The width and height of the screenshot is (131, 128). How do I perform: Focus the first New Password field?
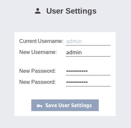coord(88,71)
